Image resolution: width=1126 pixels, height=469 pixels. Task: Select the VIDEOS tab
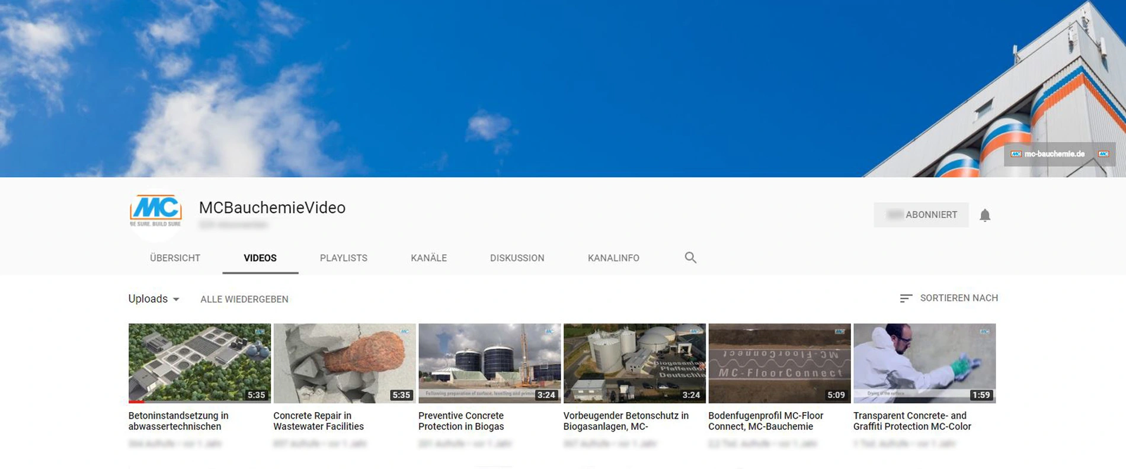click(260, 258)
